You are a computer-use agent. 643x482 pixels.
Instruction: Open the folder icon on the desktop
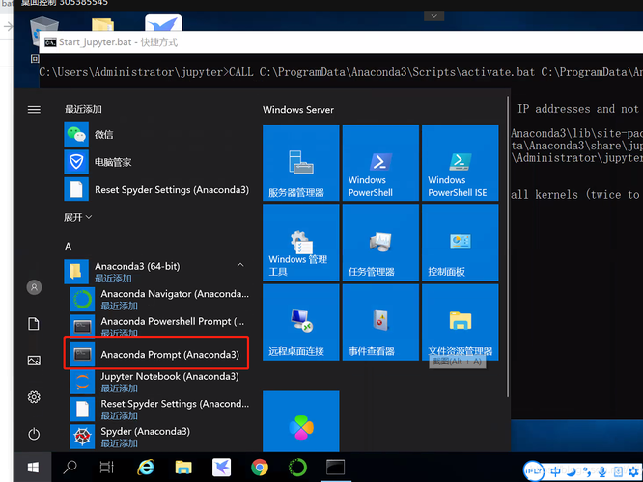[103, 24]
